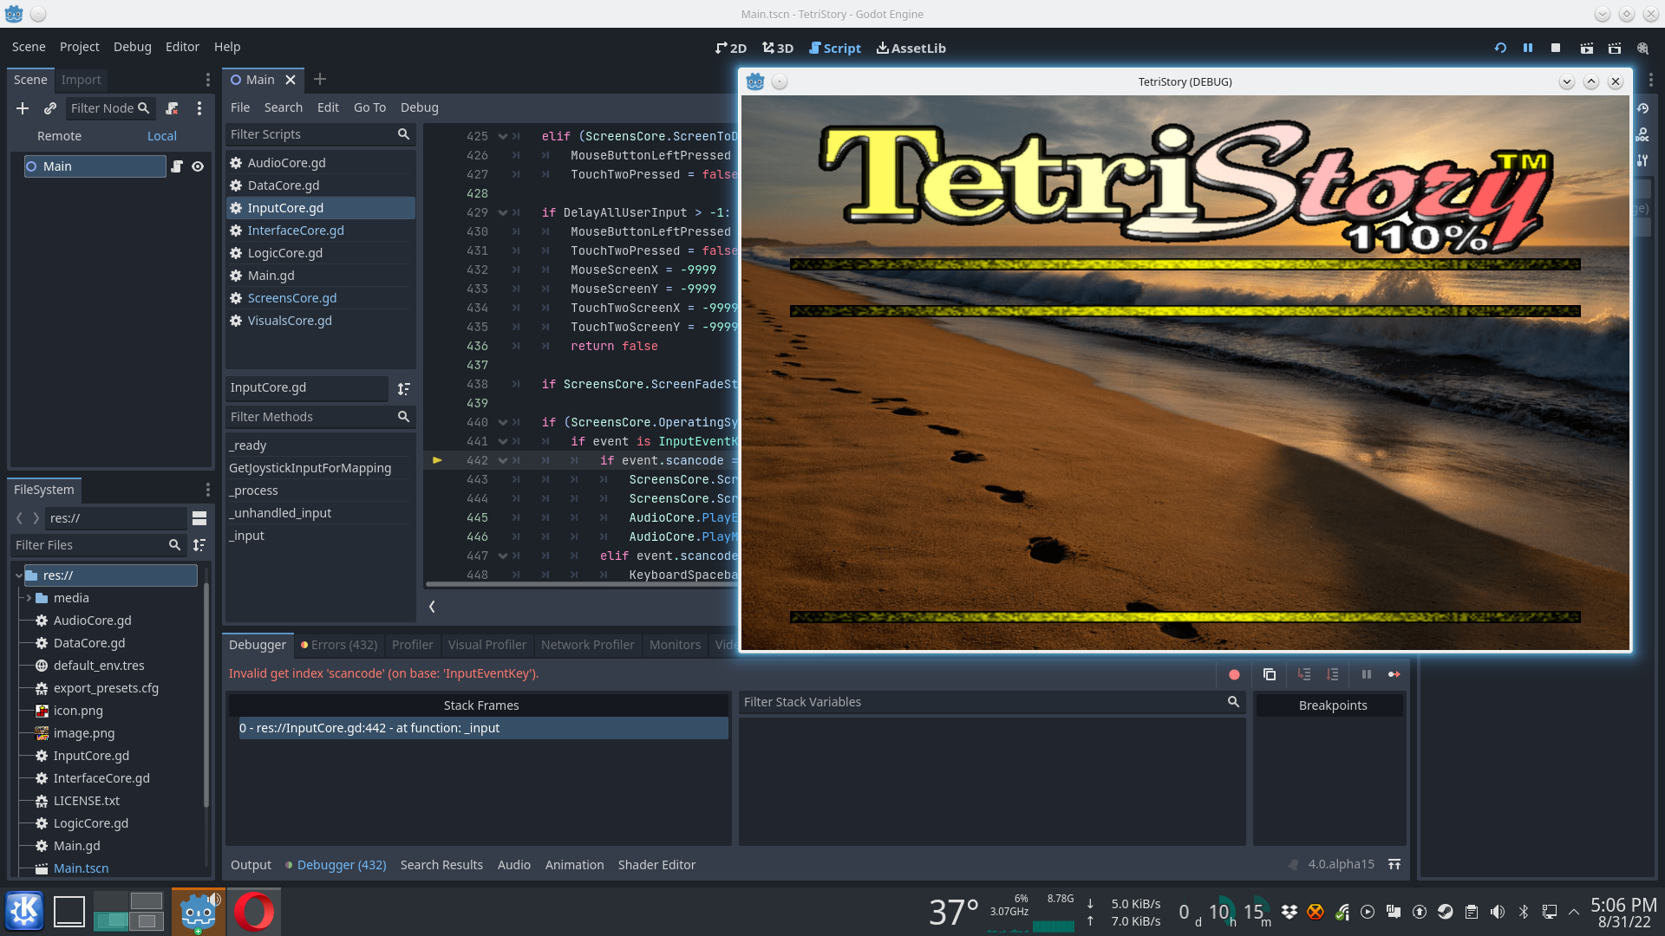Open Opera browser from taskbar

tap(254, 912)
